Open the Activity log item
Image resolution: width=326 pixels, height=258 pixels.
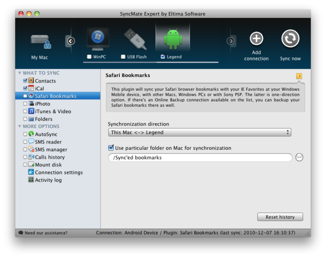[x=48, y=180]
